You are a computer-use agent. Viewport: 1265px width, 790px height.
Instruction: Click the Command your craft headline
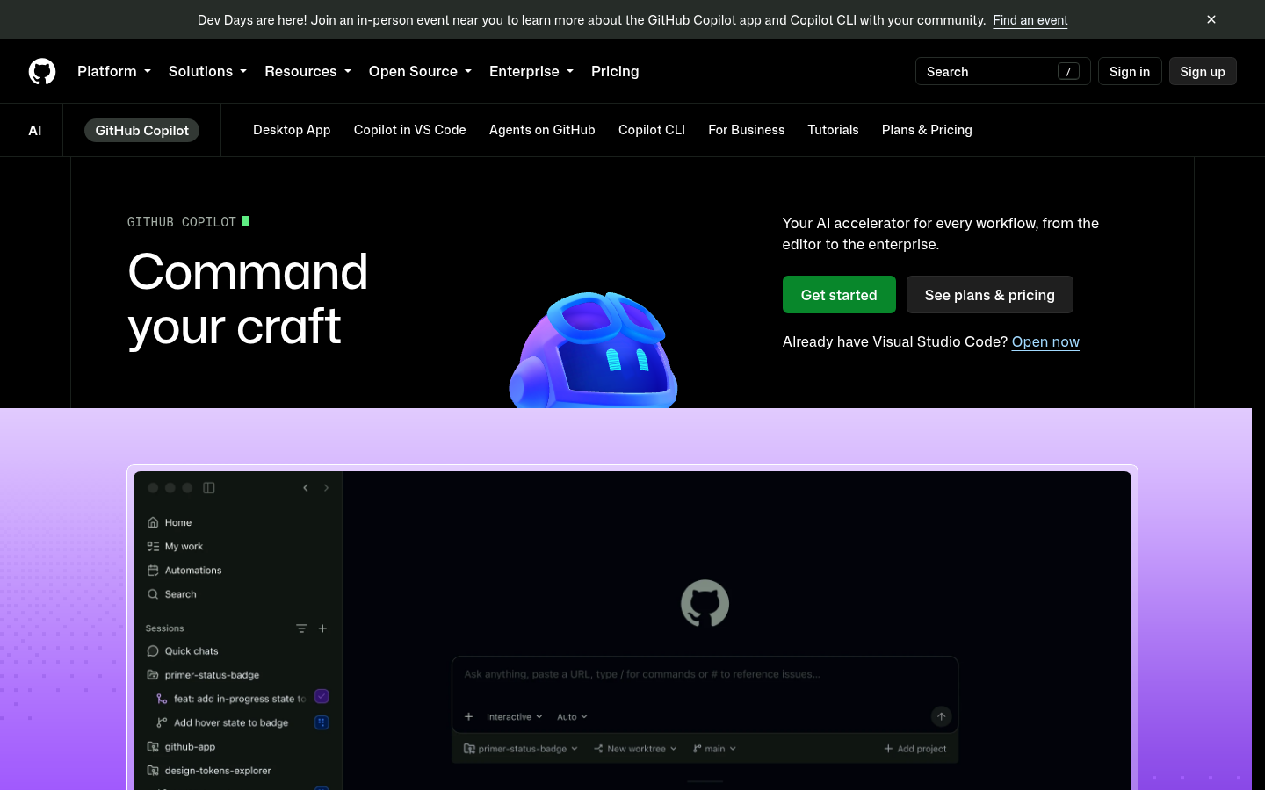[248, 298]
